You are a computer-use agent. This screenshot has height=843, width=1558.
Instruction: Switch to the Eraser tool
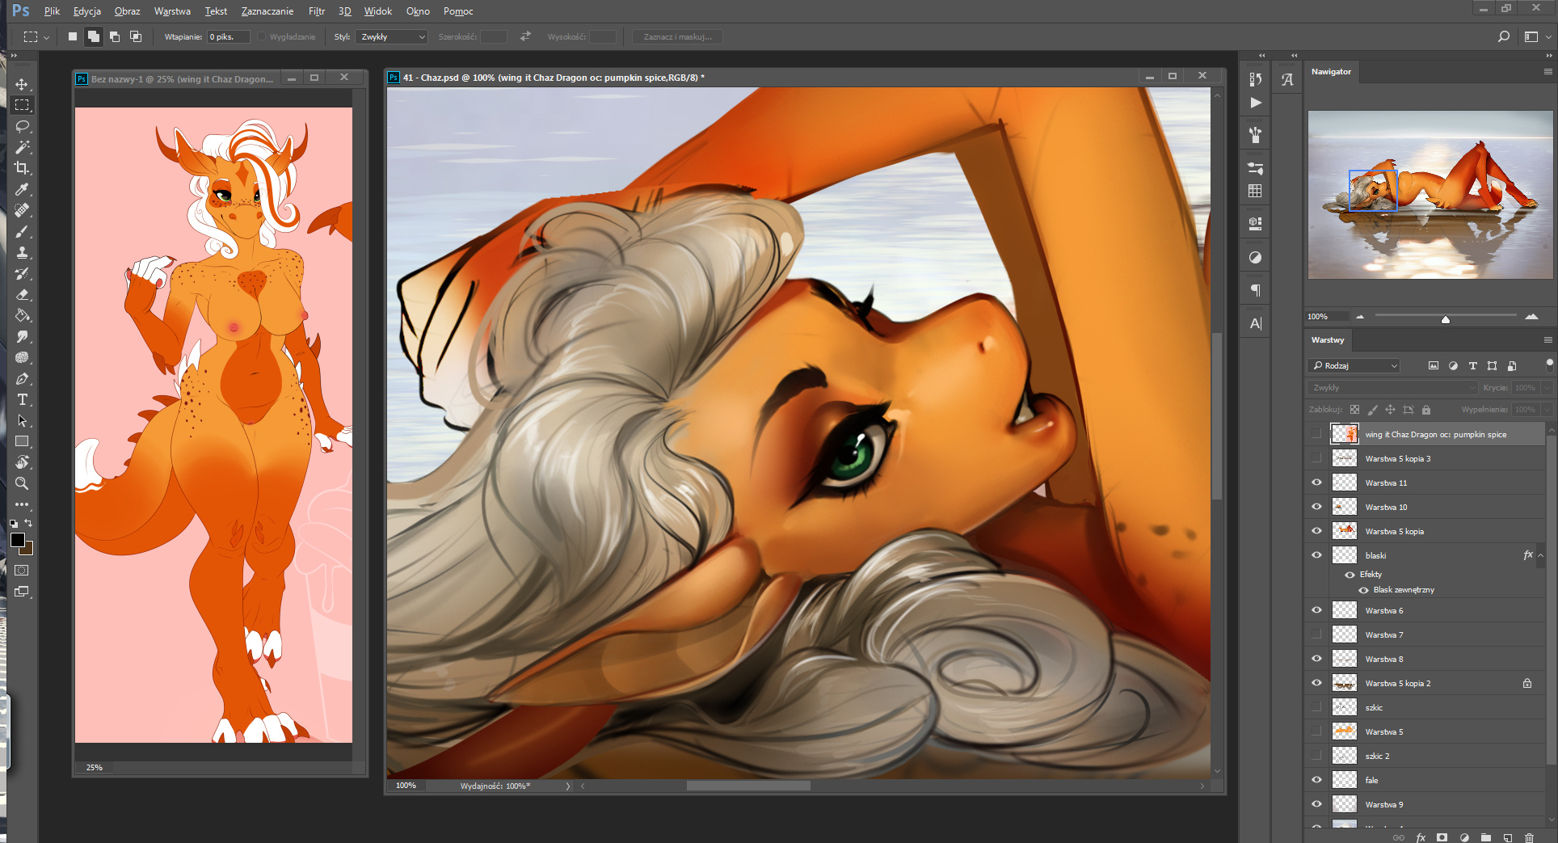tap(22, 294)
